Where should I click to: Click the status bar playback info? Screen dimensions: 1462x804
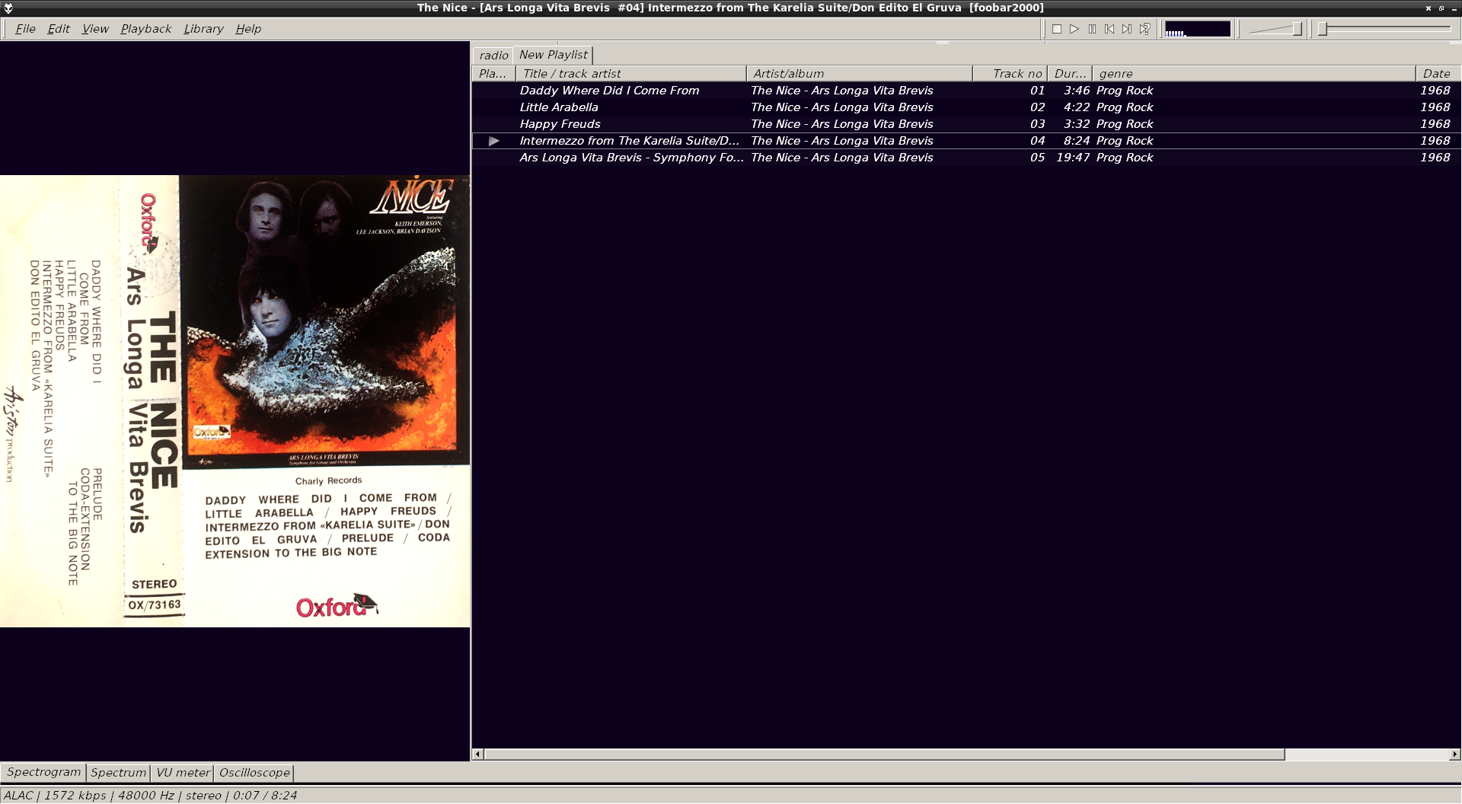tap(150, 796)
